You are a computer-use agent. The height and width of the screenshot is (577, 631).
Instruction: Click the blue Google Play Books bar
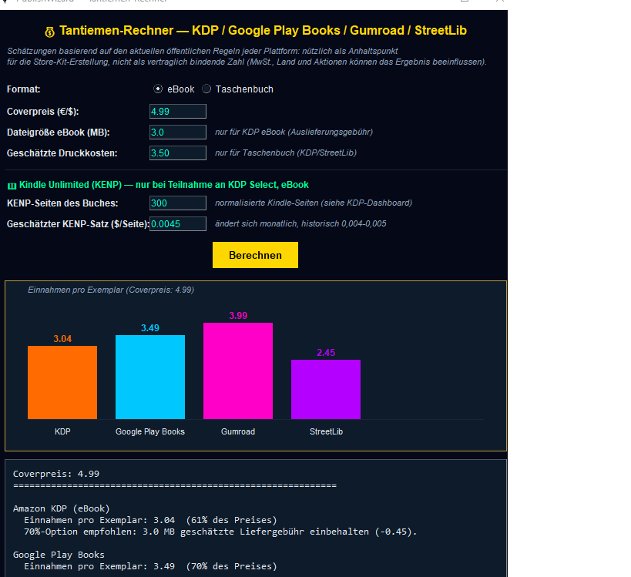point(150,377)
